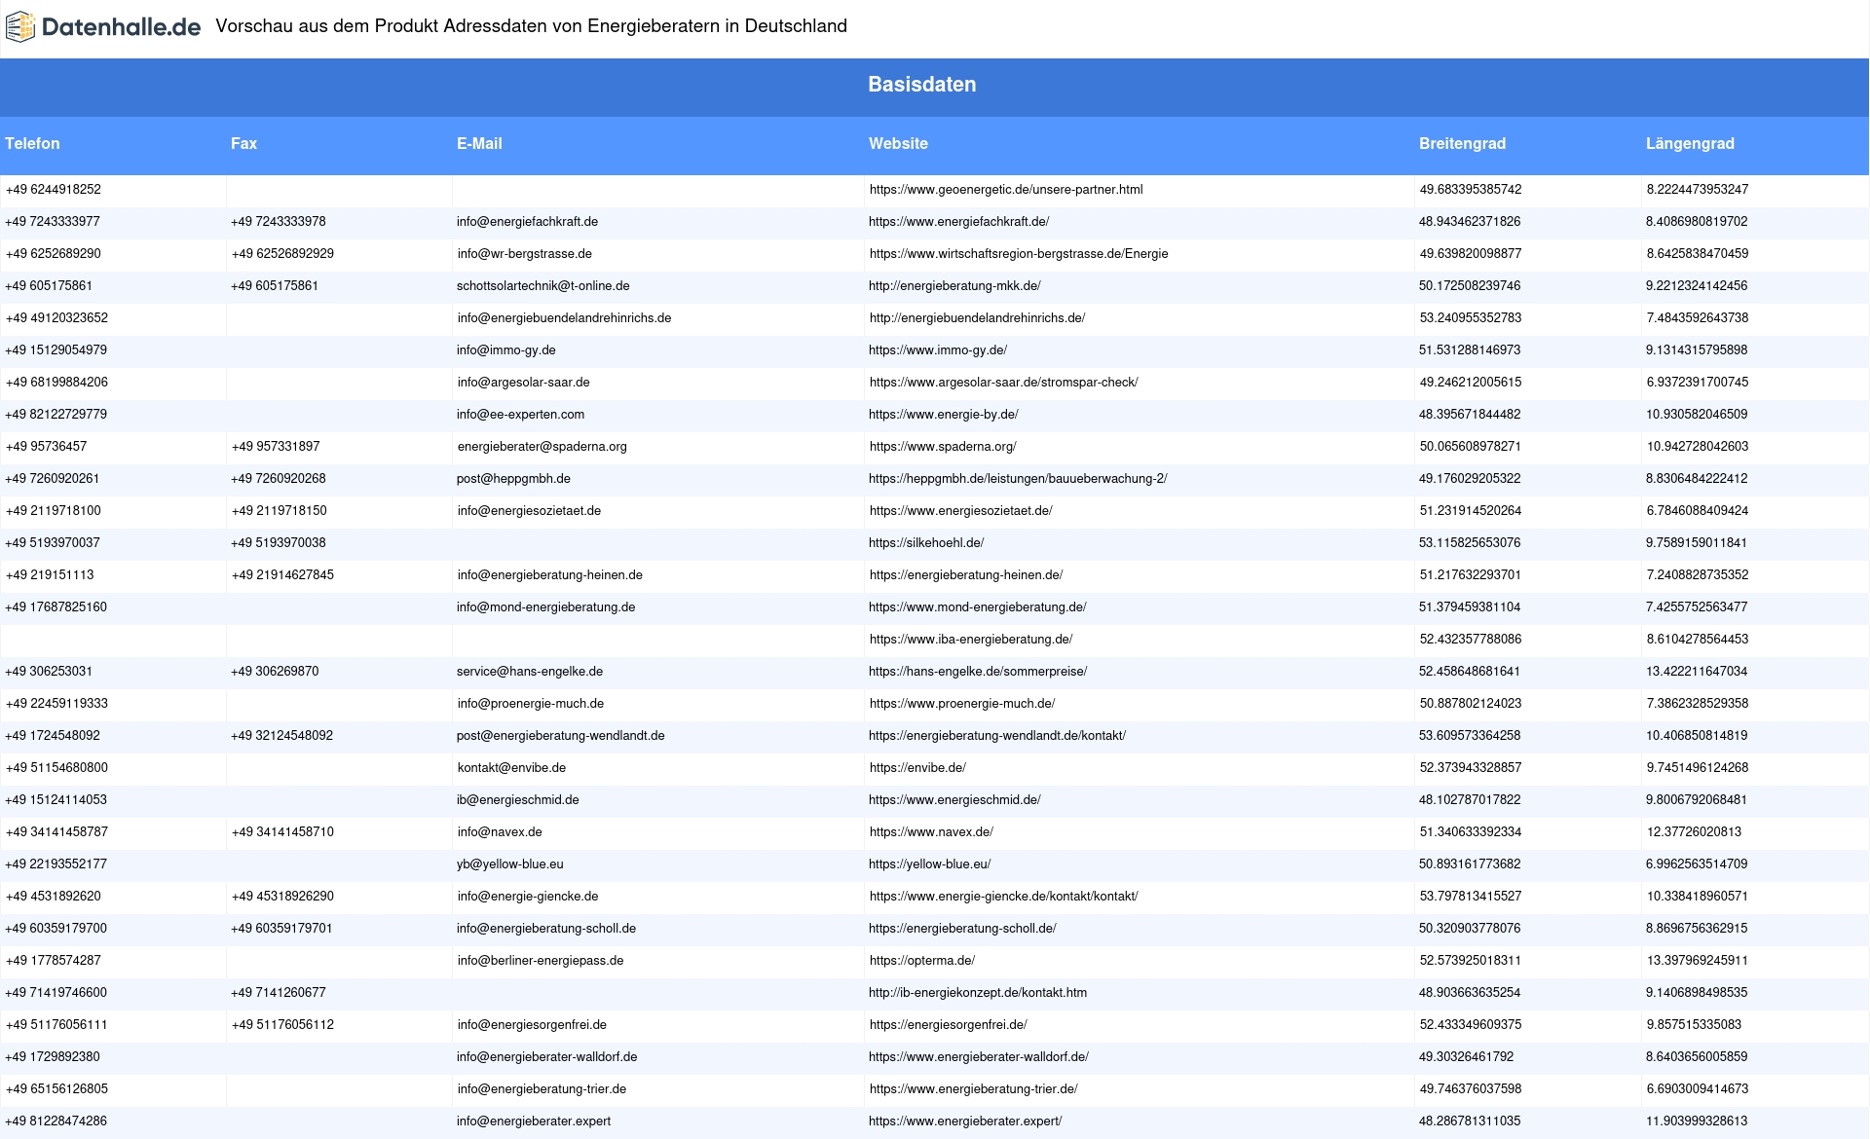
Task: Select email energieberater@spaderna.org
Action: pos(542,447)
